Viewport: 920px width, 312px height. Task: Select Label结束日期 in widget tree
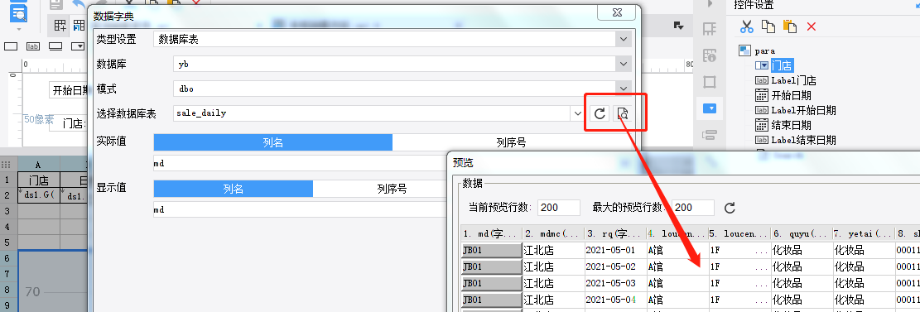coord(803,140)
